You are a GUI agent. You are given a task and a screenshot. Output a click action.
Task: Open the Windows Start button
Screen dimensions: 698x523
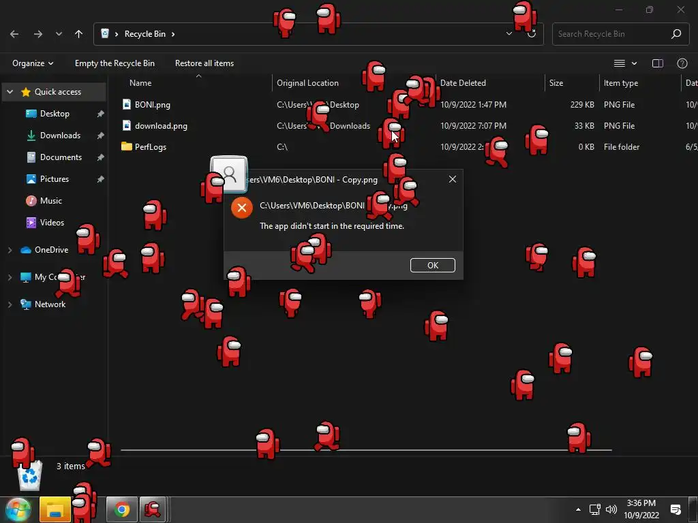pos(18,509)
